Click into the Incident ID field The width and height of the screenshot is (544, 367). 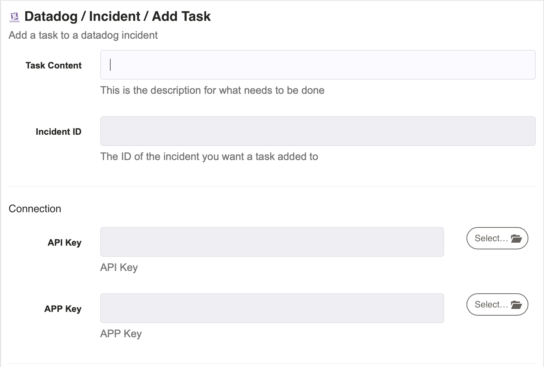(318, 131)
